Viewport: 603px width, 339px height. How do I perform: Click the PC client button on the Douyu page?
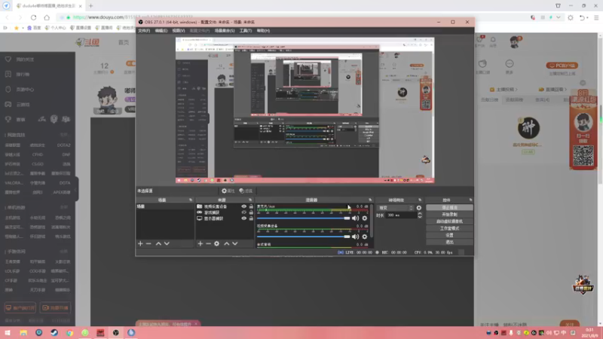(562, 66)
